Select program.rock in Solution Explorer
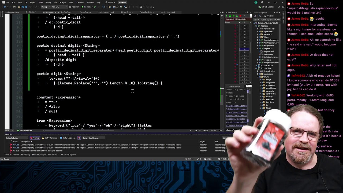The height and width of the screenshot is (193, 343). (x=269, y=51)
